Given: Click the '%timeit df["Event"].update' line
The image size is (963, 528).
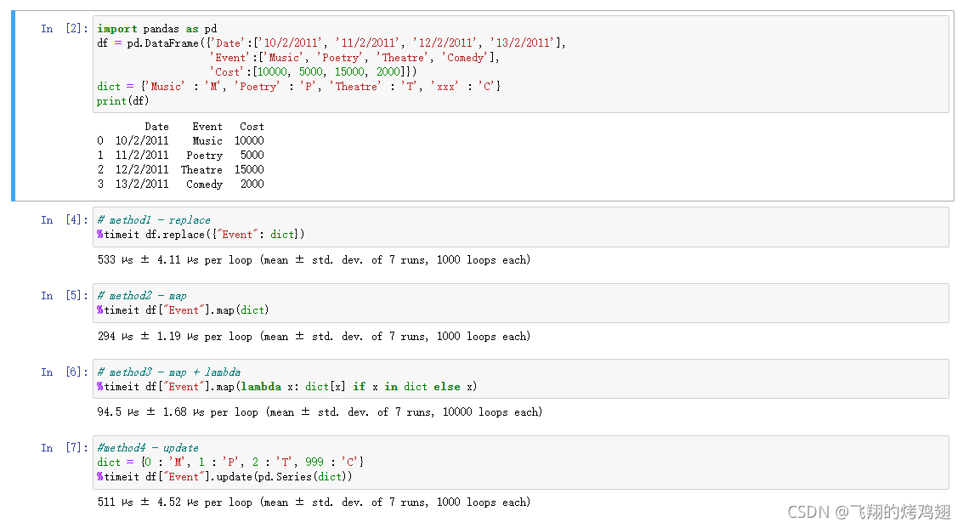Looking at the screenshot, I should [224, 477].
